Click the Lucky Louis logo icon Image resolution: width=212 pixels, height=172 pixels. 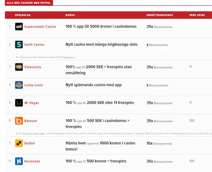pyautogui.click(x=19, y=85)
